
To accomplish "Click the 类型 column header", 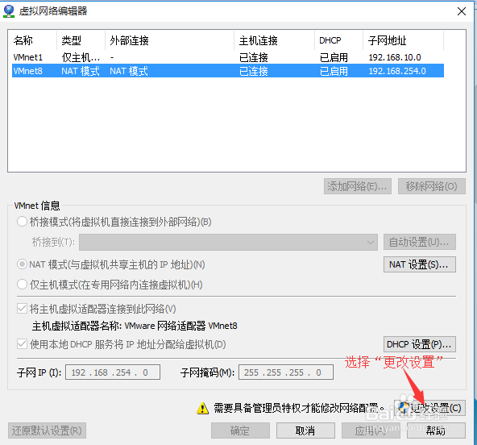I will [81, 40].
